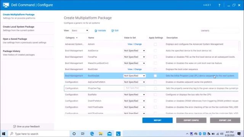244x137 pixels.
Task: Click View / Change link for BootOrder
Action: coord(135,69)
